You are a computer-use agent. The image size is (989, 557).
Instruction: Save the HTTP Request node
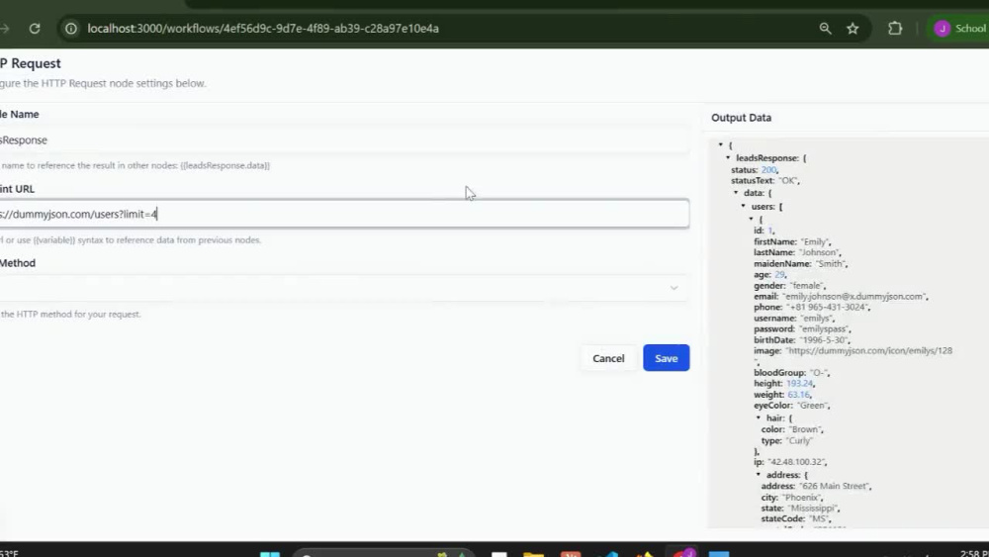point(666,358)
